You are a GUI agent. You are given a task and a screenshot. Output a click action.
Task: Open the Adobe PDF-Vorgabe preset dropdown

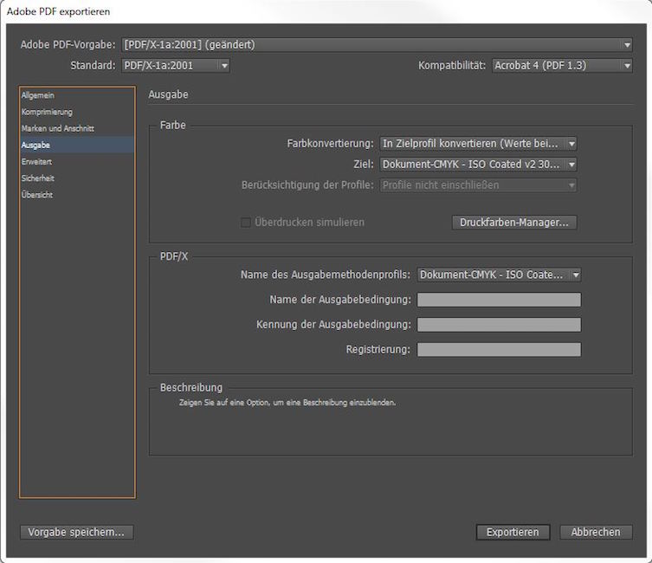click(377, 45)
